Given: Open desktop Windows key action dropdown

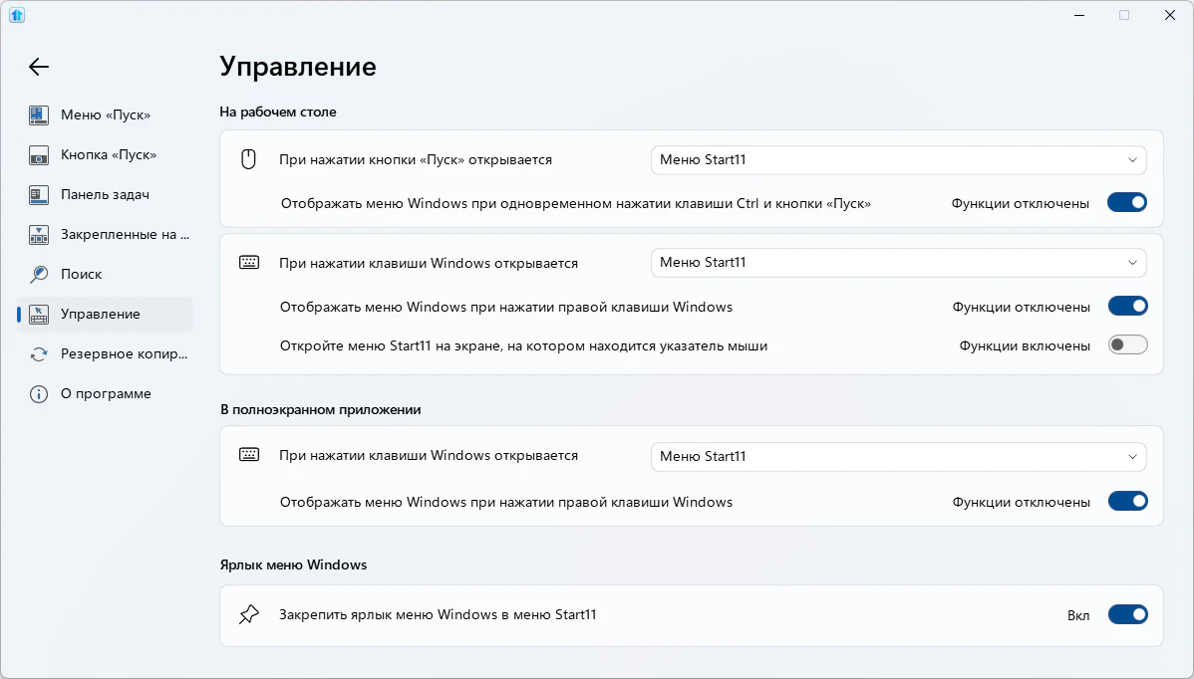Looking at the screenshot, I should click(899, 262).
